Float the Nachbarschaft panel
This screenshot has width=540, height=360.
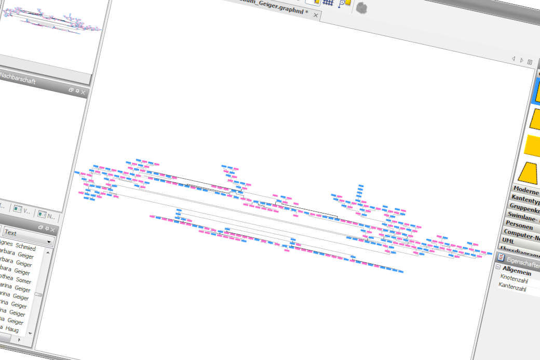(x=71, y=90)
